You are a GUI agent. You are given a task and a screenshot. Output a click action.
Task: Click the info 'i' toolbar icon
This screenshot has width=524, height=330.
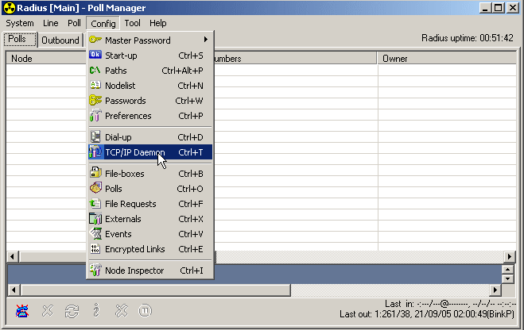96,310
